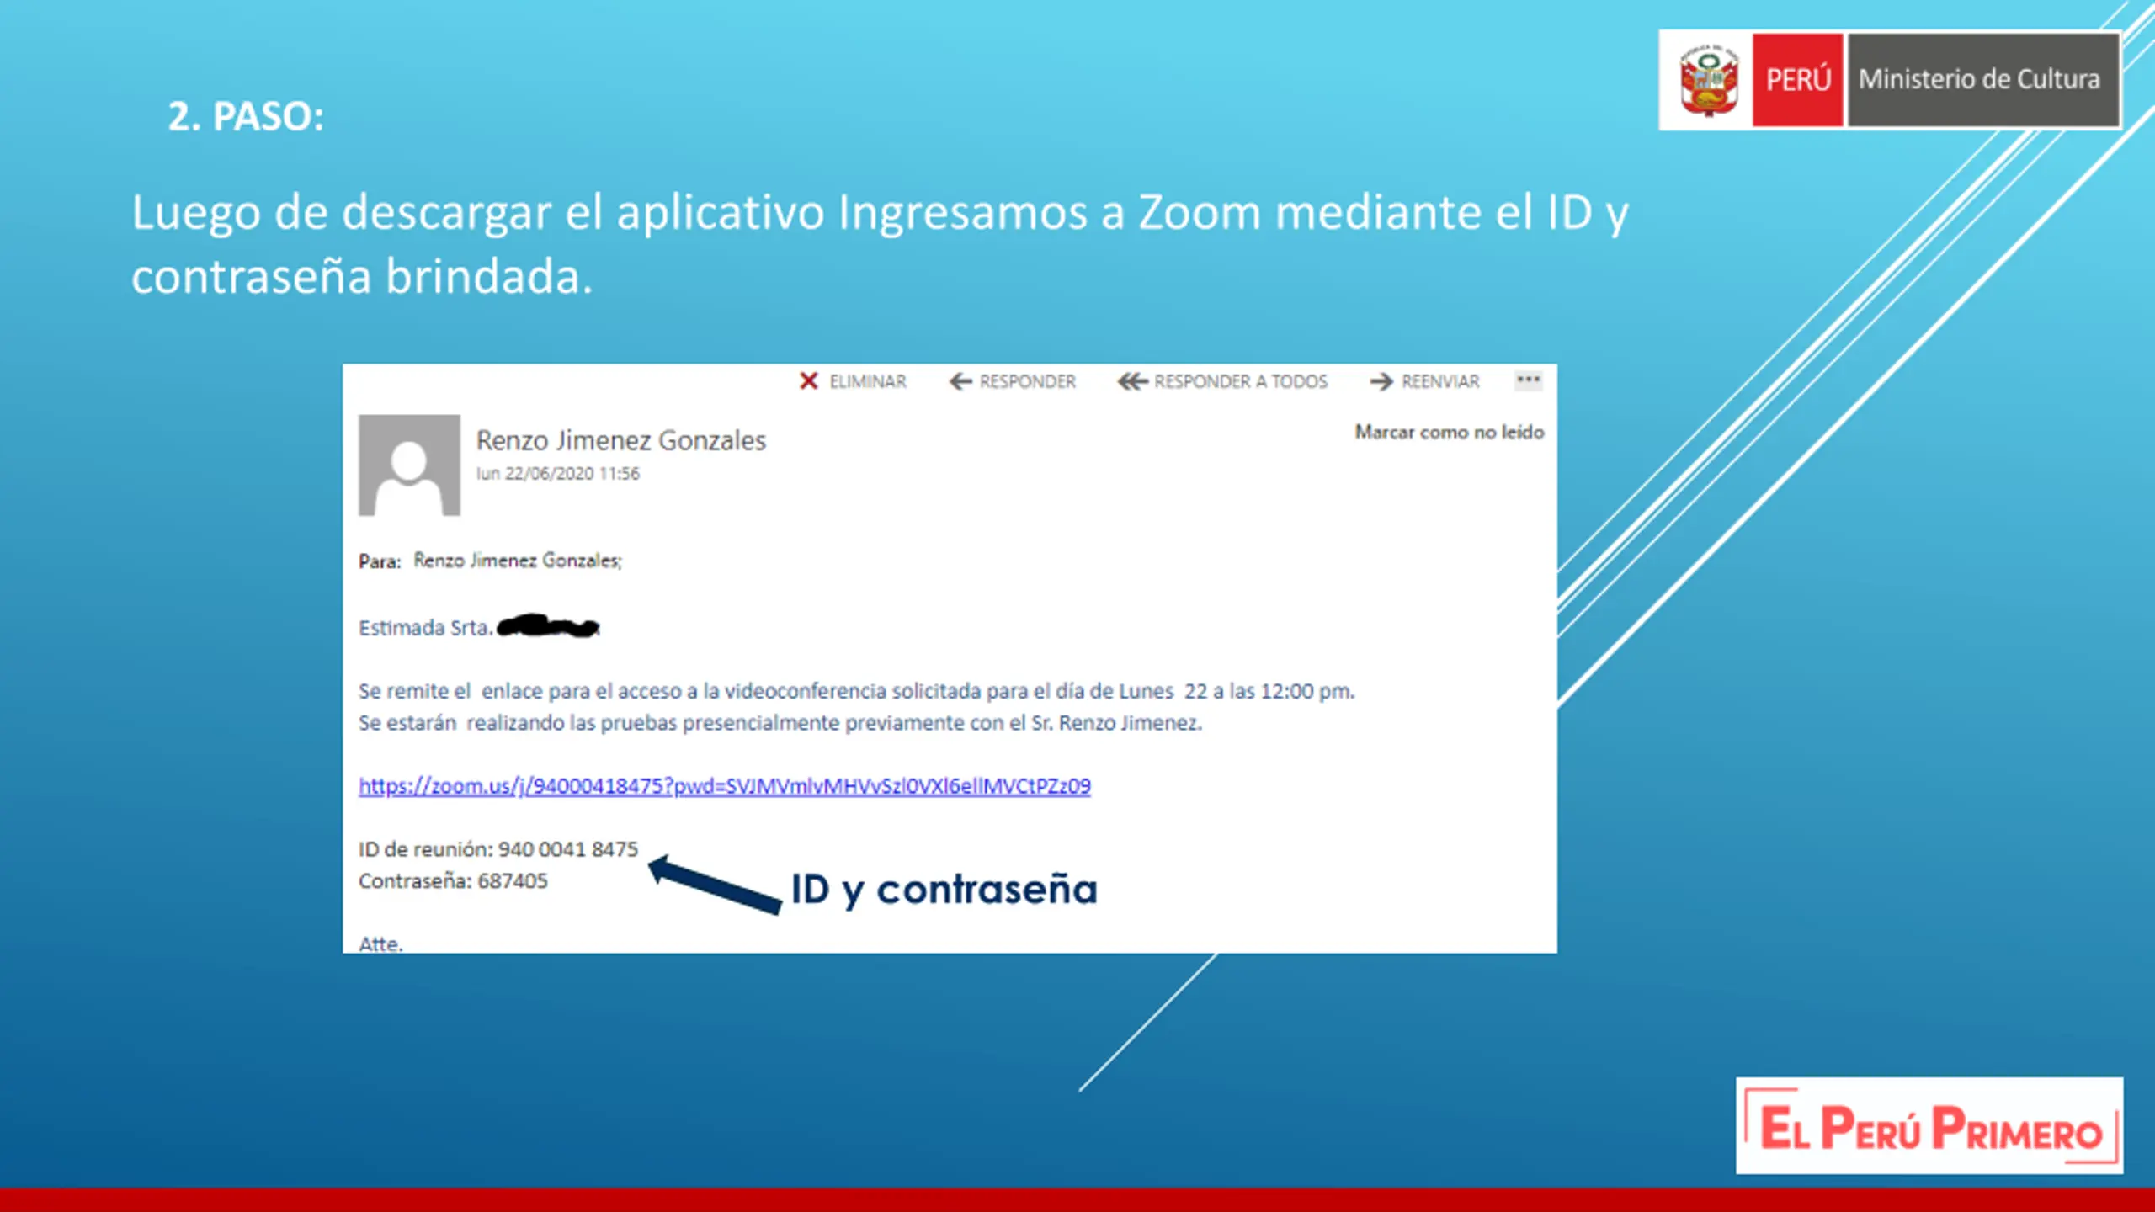Click the Ministerio de Cultura label

1980,79
